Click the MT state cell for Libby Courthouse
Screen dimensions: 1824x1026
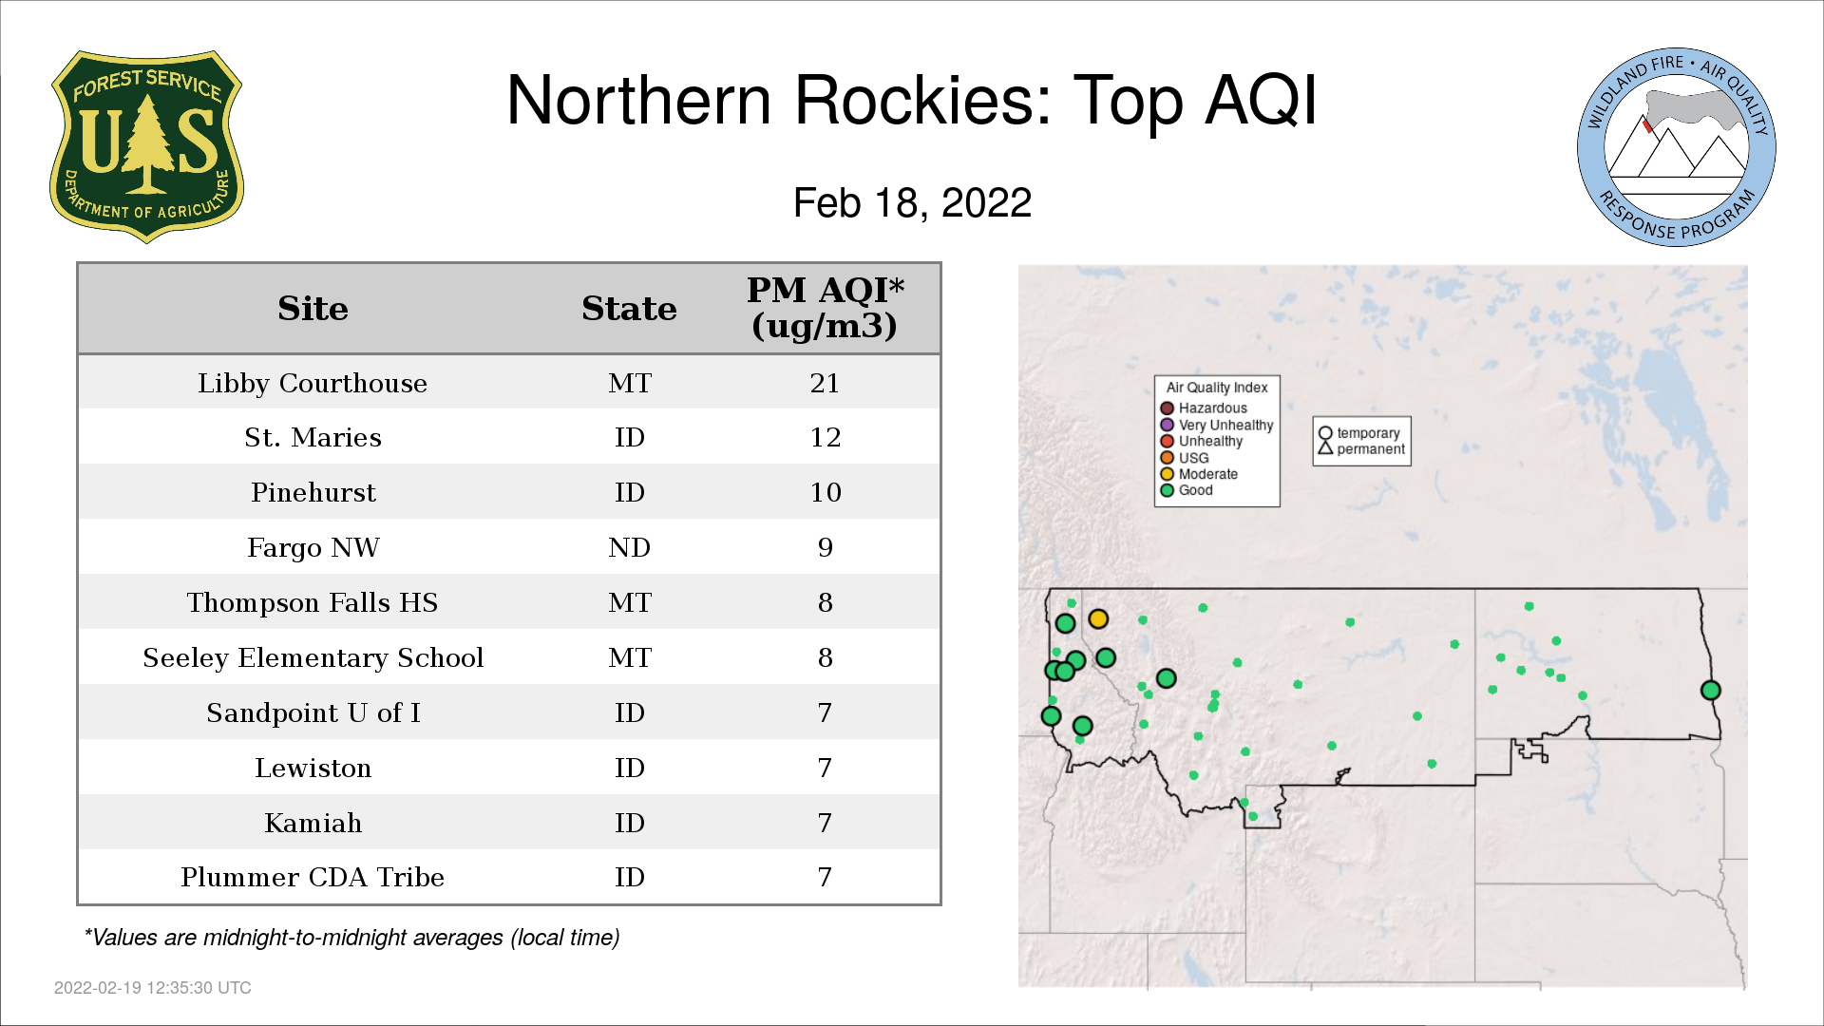tap(629, 383)
